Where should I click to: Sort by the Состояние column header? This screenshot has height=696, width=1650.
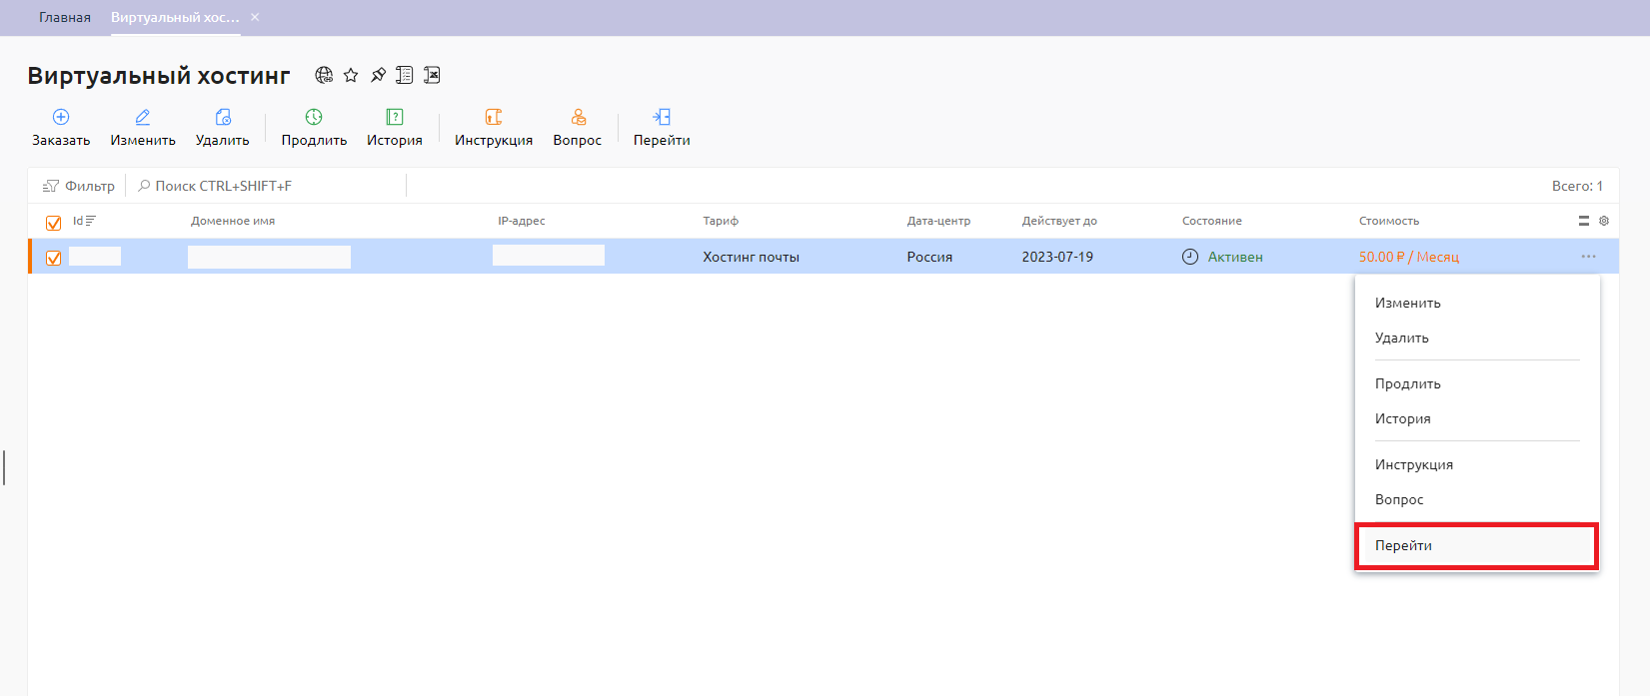click(x=1212, y=221)
